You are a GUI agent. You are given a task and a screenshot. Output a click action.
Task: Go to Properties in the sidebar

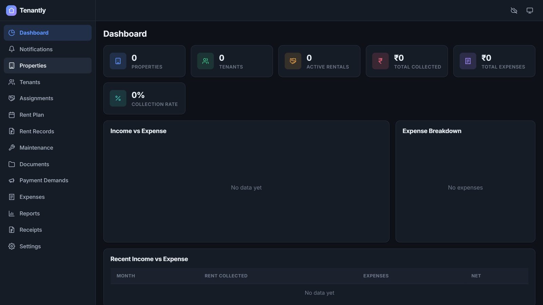pos(48,66)
